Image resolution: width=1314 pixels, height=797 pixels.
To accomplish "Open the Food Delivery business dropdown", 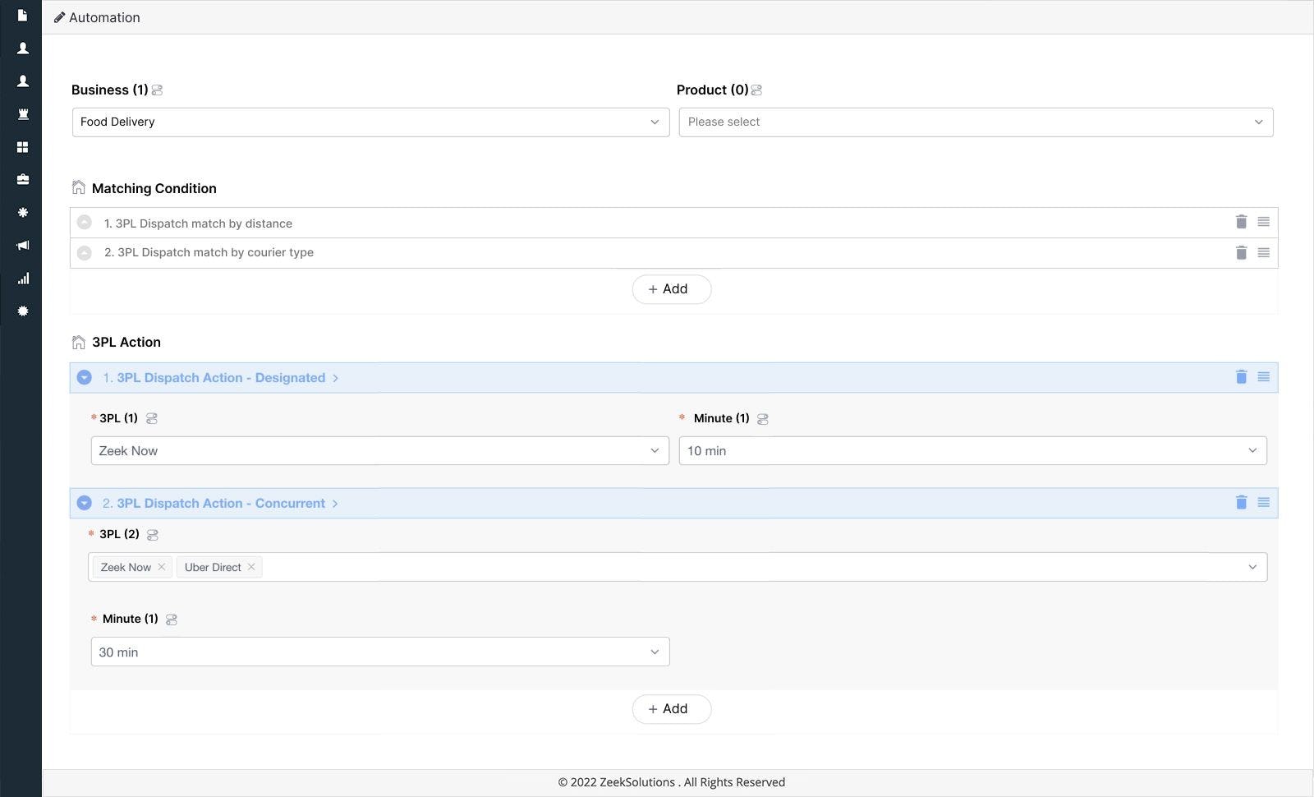I will click(370, 122).
